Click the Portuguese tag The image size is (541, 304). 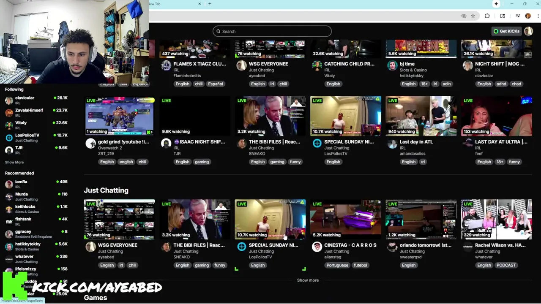[x=337, y=265]
